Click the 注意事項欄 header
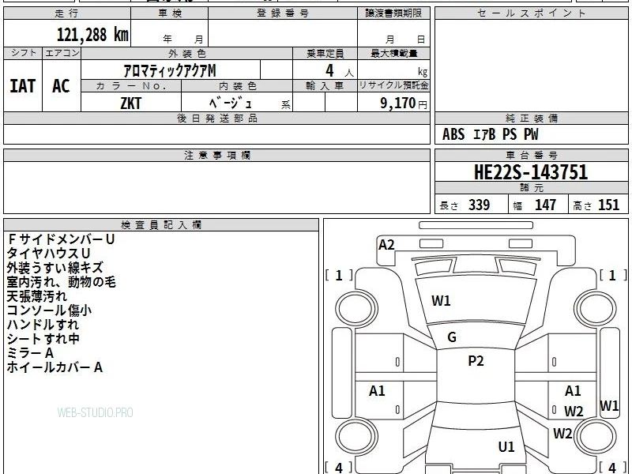Viewport: 632px width, 474px height. point(216,155)
